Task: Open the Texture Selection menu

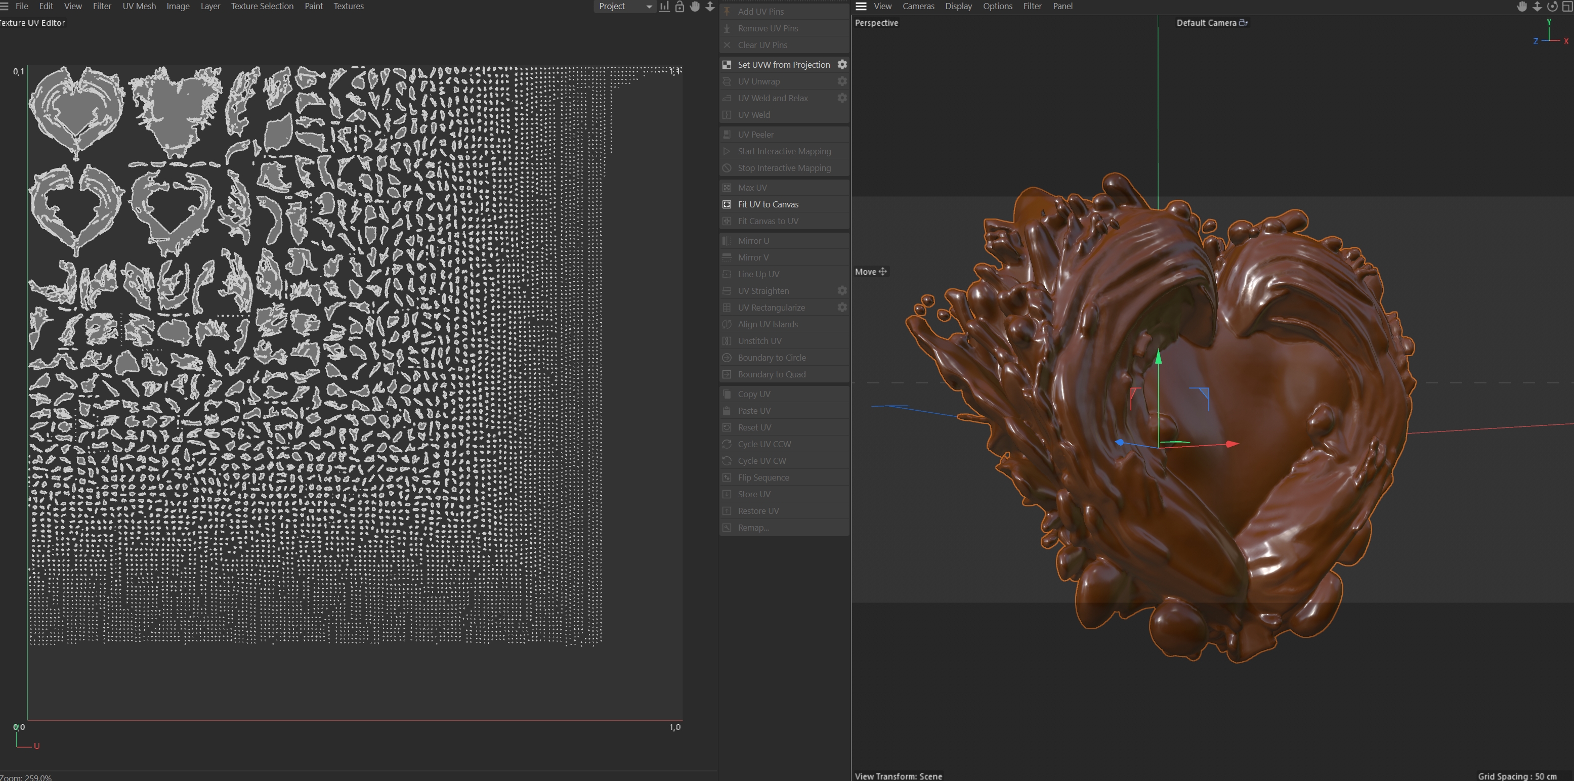Action: tap(262, 6)
